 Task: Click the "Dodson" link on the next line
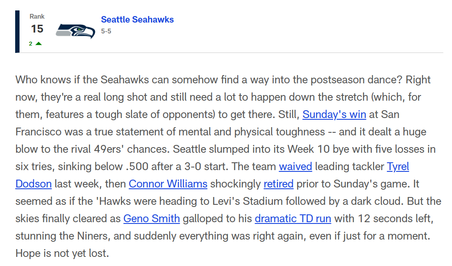pyautogui.click(x=33, y=184)
